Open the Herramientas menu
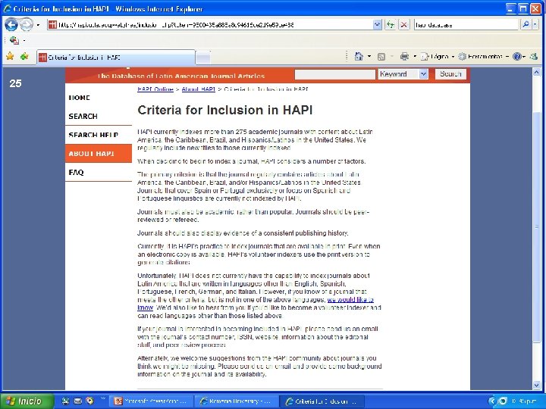 point(484,56)
